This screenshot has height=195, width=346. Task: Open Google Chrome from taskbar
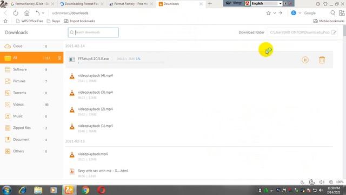(85, 190)
